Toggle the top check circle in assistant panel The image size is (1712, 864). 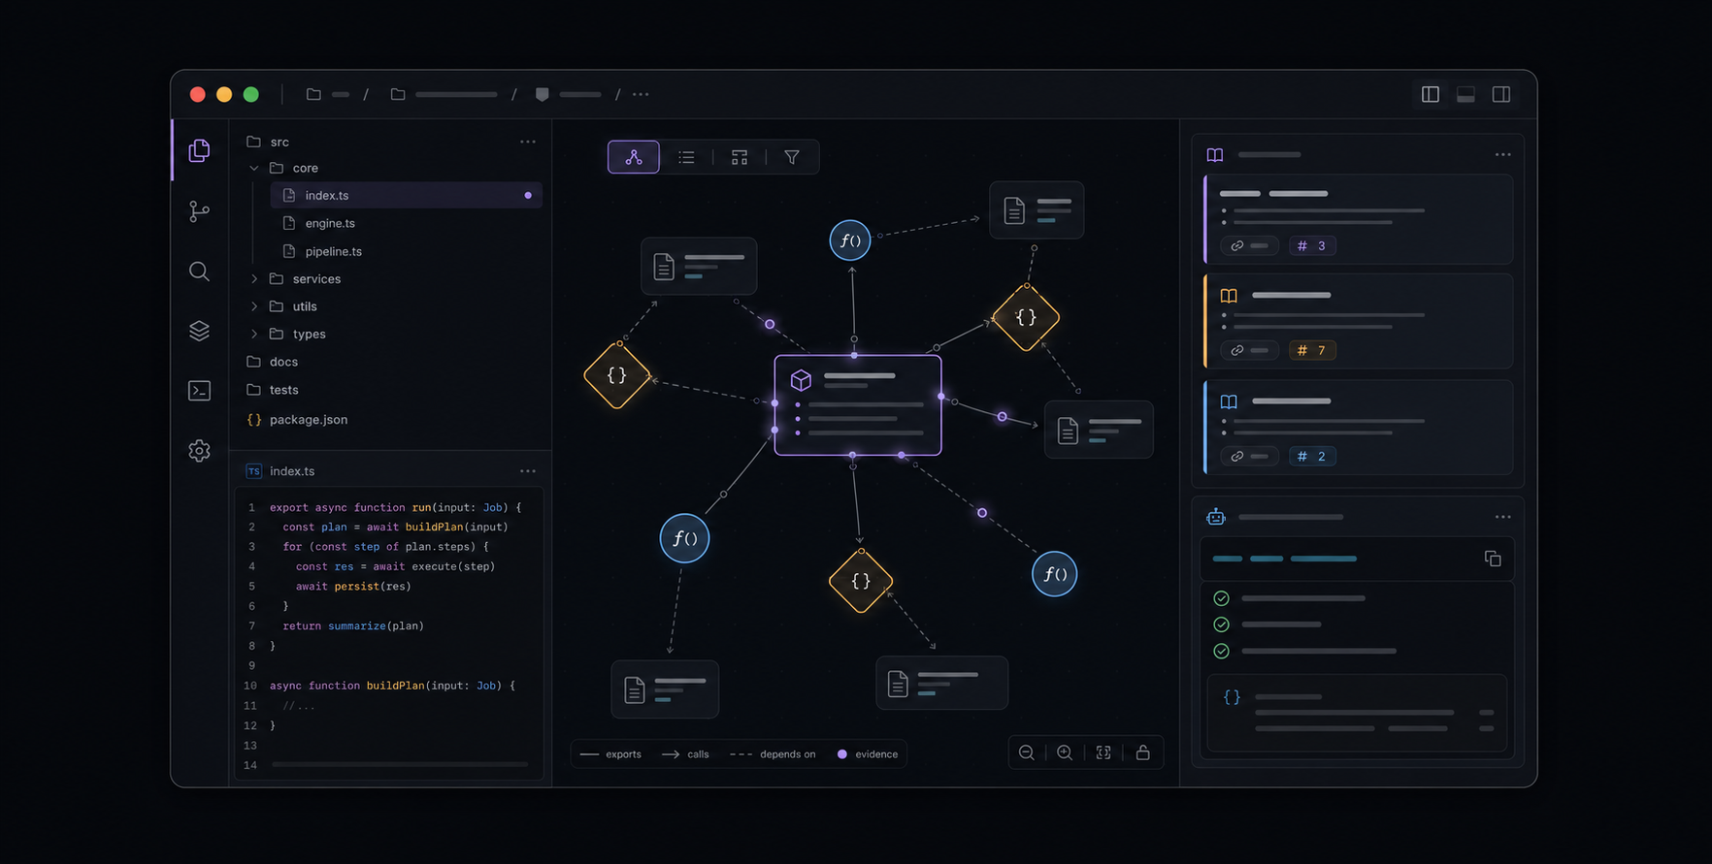tap(1222, 598)
